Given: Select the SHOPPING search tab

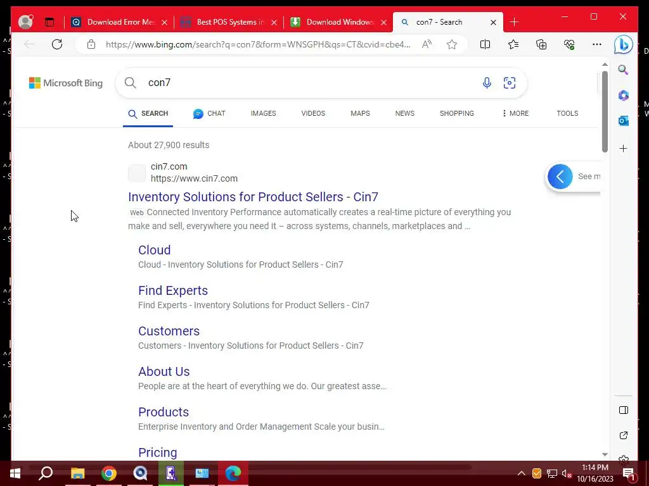Looking at the screenshot, I should tap(457, 114).
